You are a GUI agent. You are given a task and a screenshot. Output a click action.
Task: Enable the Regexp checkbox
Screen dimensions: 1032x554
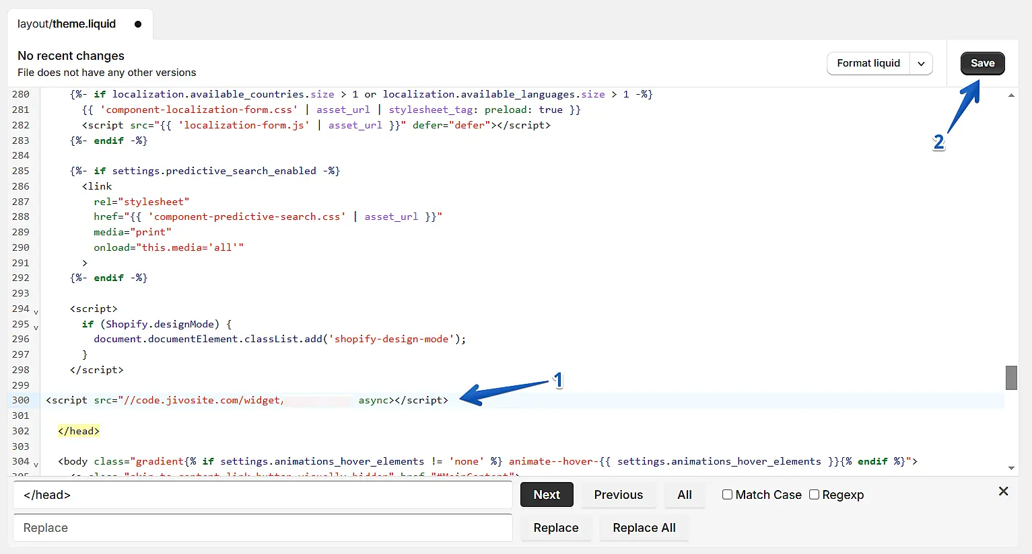tap(814, 495)
